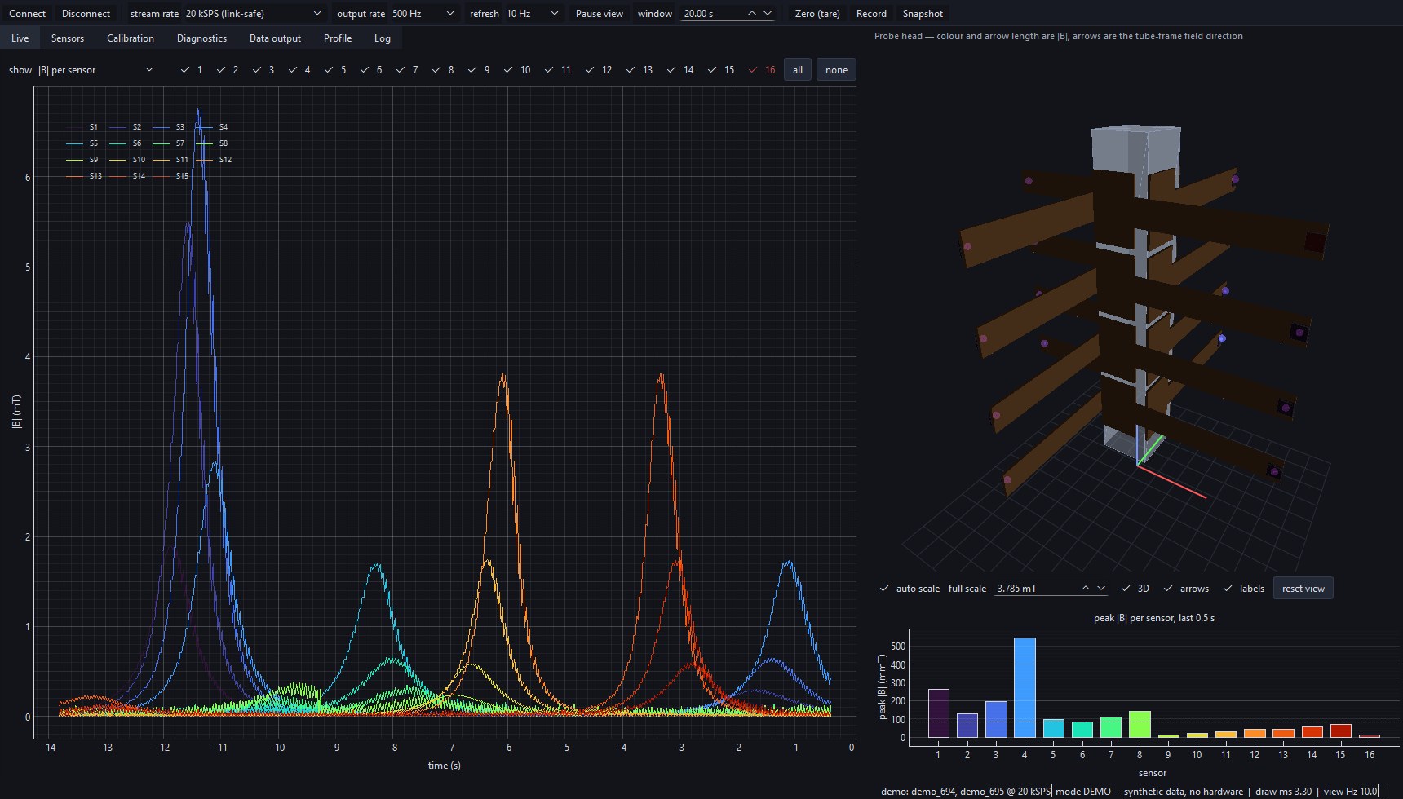Screen dimensions: 1403x799
Task: Toggle sensor 1 checkbox
Action: point(192,70)
